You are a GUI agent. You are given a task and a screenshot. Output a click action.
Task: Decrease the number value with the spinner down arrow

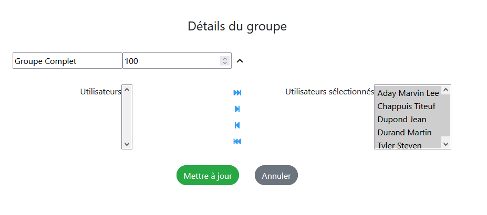pyautogui.click(x=225, y=63)
